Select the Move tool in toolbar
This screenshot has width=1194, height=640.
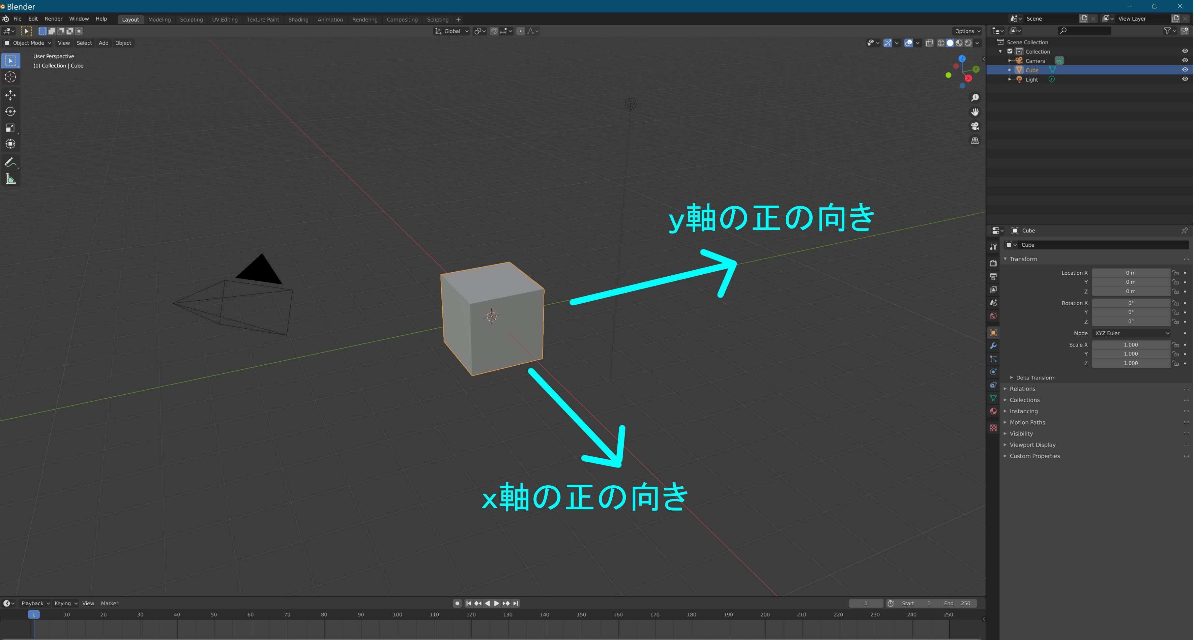tap(10, 95)
